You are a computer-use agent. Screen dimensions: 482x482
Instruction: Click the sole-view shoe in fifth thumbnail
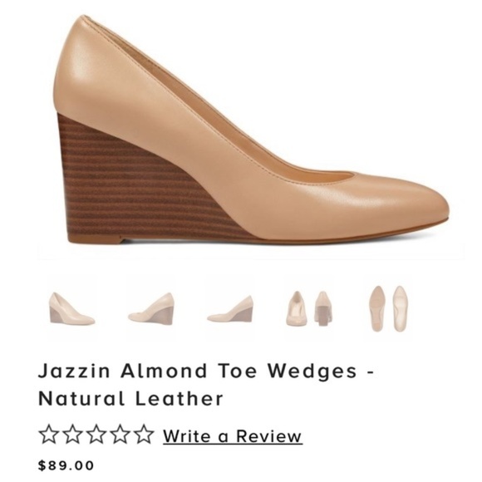pyautogui.click(x=377, y=308)
